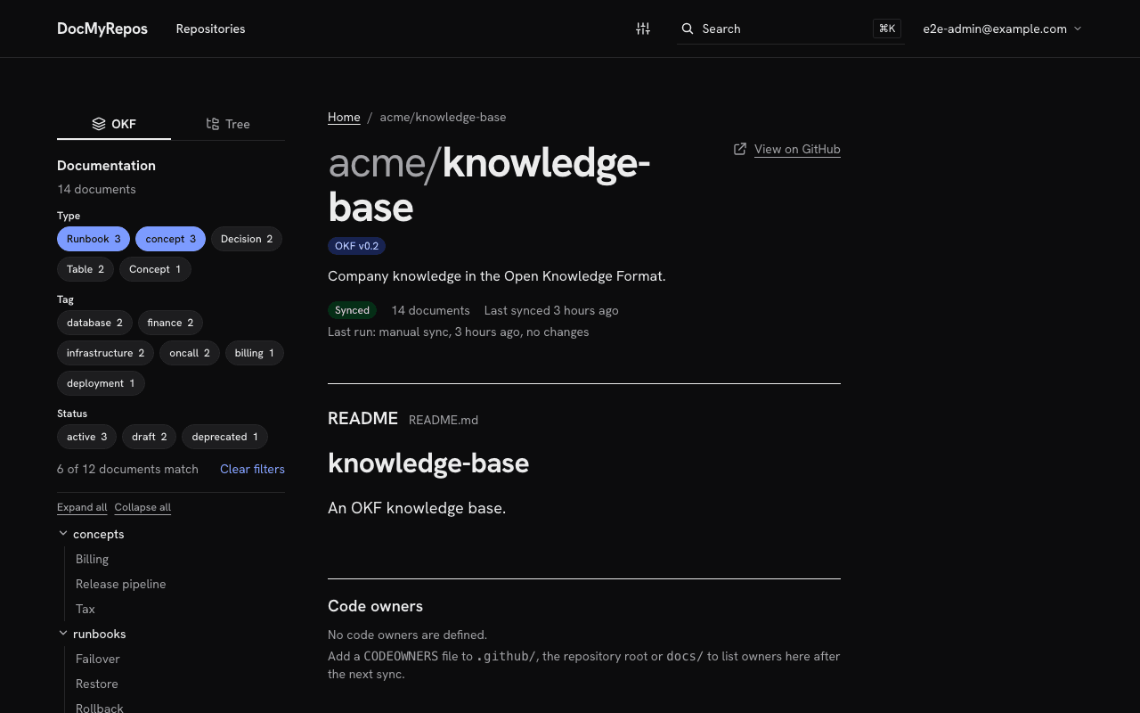The width and height of the screenshot is (1140, 713).
Task: Click the ⌘K shortcut badge
Action: coord(887,29)
